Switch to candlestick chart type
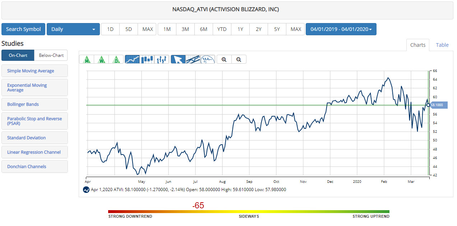 coord(147,59)
